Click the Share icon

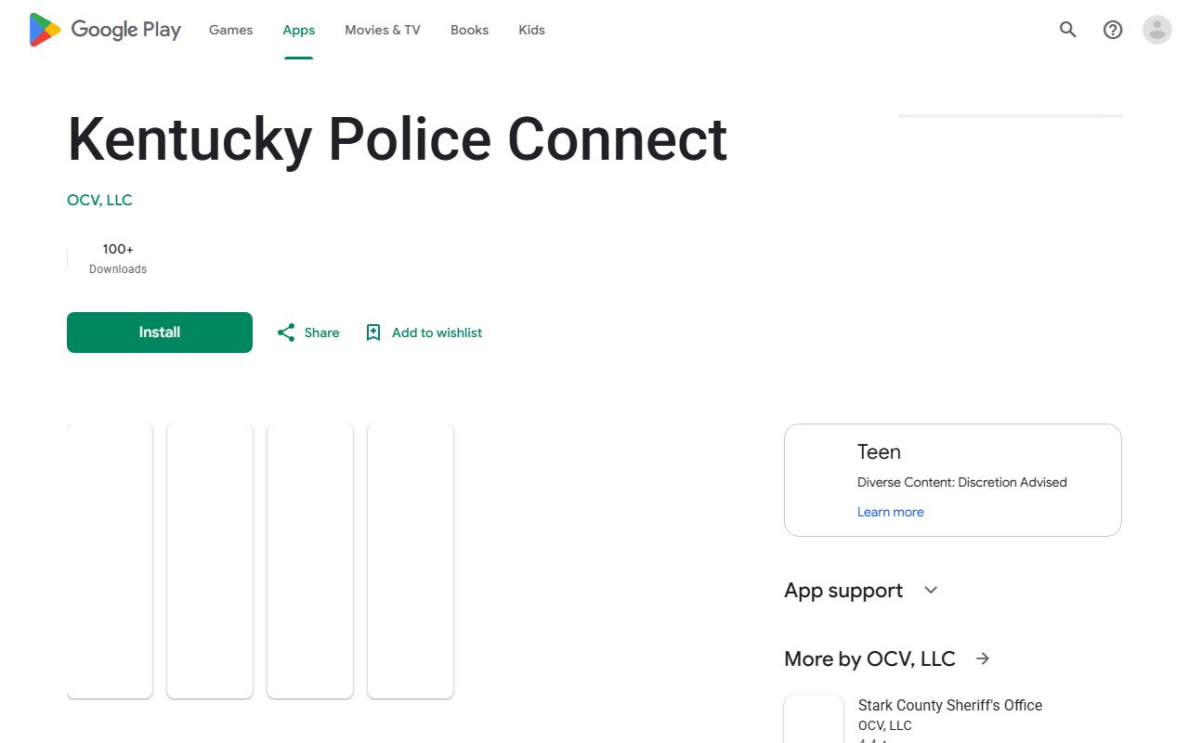pyautogui.click(x=286, y=332)
